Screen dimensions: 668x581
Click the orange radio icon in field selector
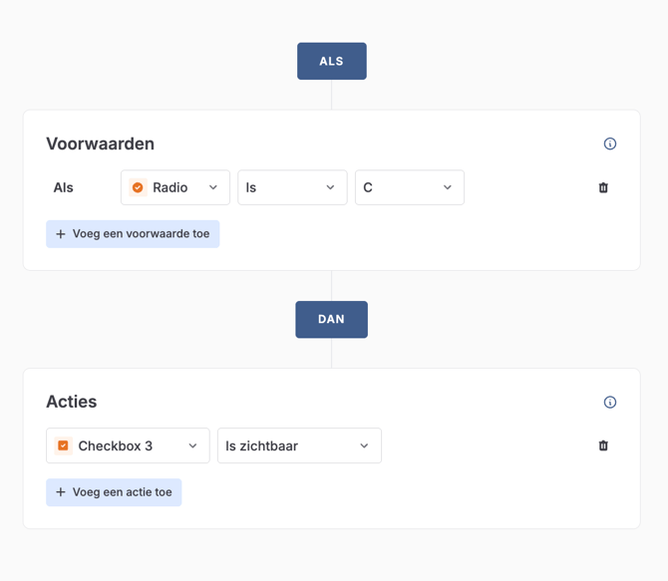[138, 187]
